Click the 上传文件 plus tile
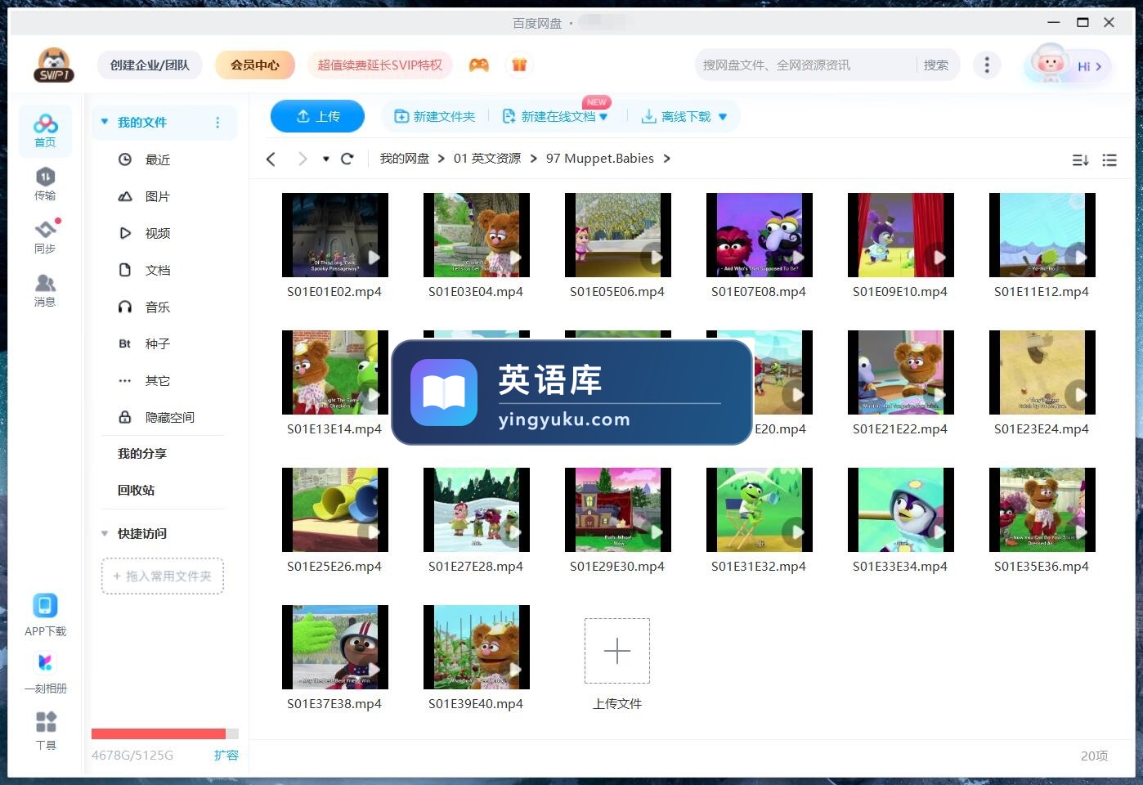The height and width of the screenshot is (785, 1143). tap(617, 651)
